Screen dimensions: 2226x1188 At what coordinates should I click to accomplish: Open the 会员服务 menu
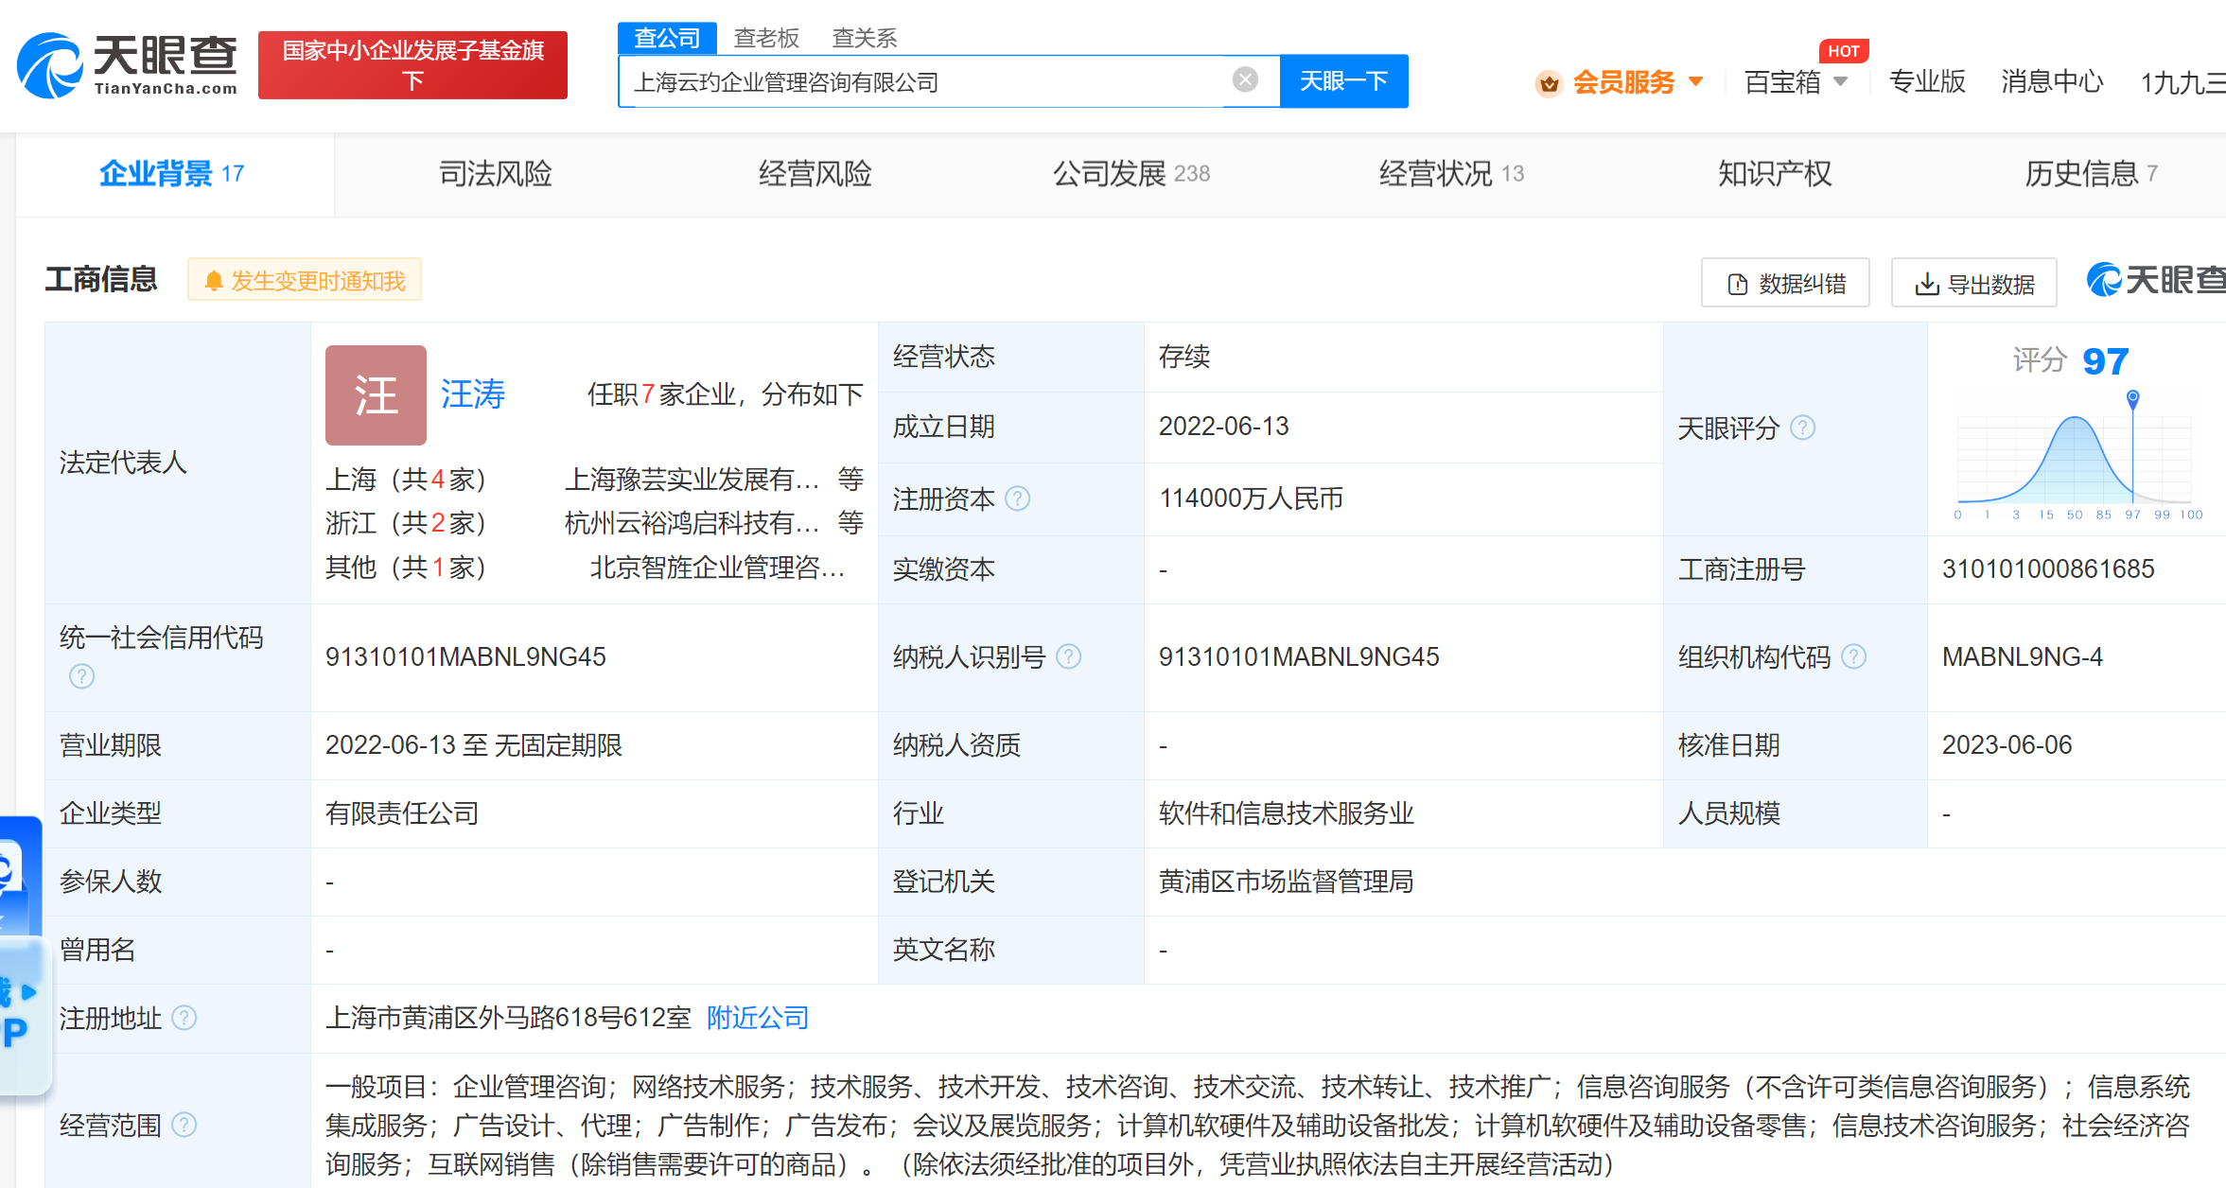[1623, 83]
